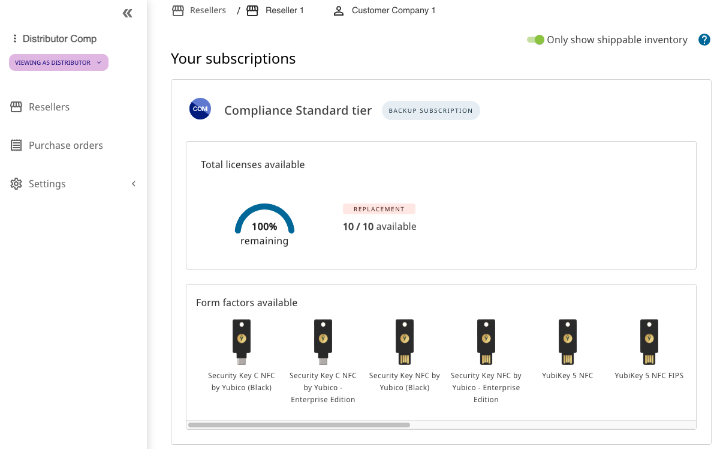This screenshot has height=449, width=717.
Task: Click the 'Only show shippable inventory' label
Action: tap(617, 40)
